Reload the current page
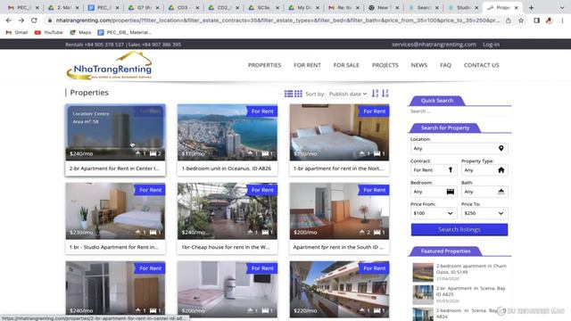Image resolution: width=571 pixels, height=321 pixels. pos(34,21)
